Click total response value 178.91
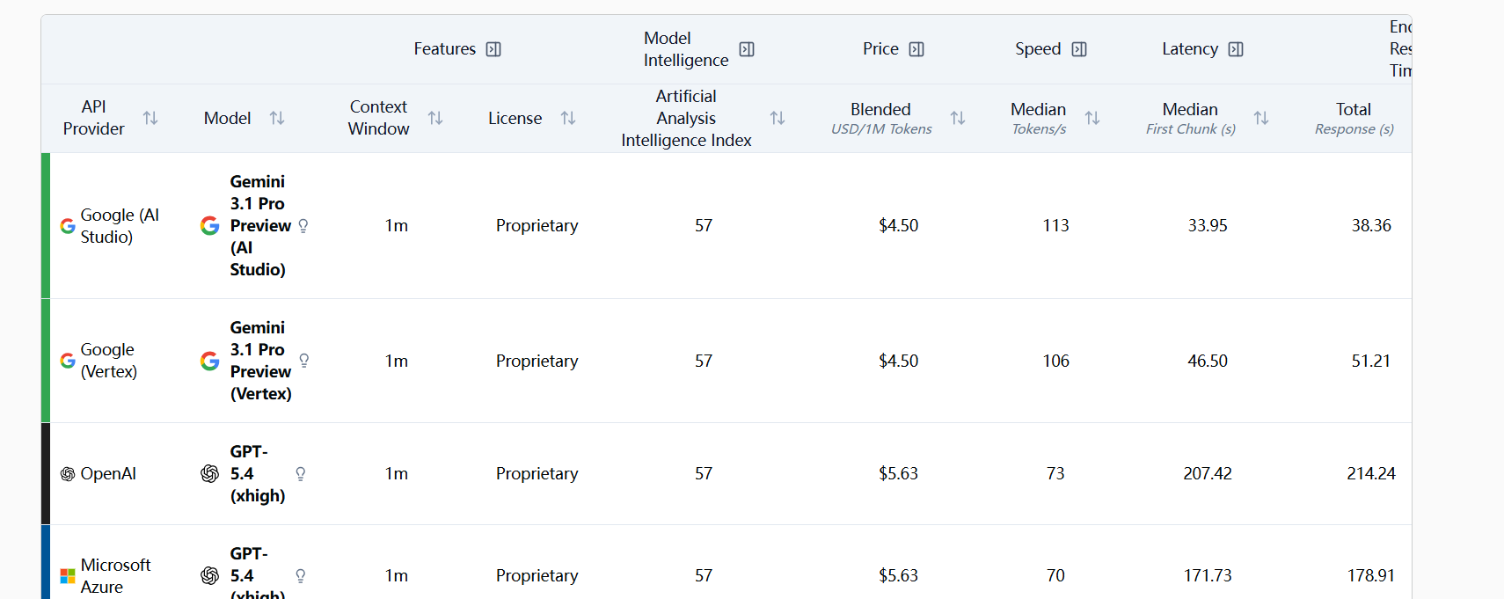This screenshot has width=1504, height=599. click(x=1371, y=576)
